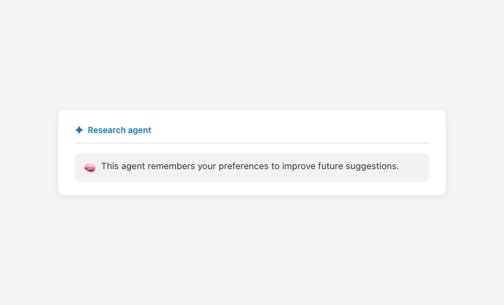Click the word 'to' in the notice
Viewport: 504px width, 305px height.
coord(276,166)
